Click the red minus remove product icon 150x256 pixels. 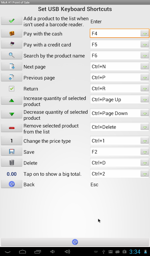click(11, 128)
